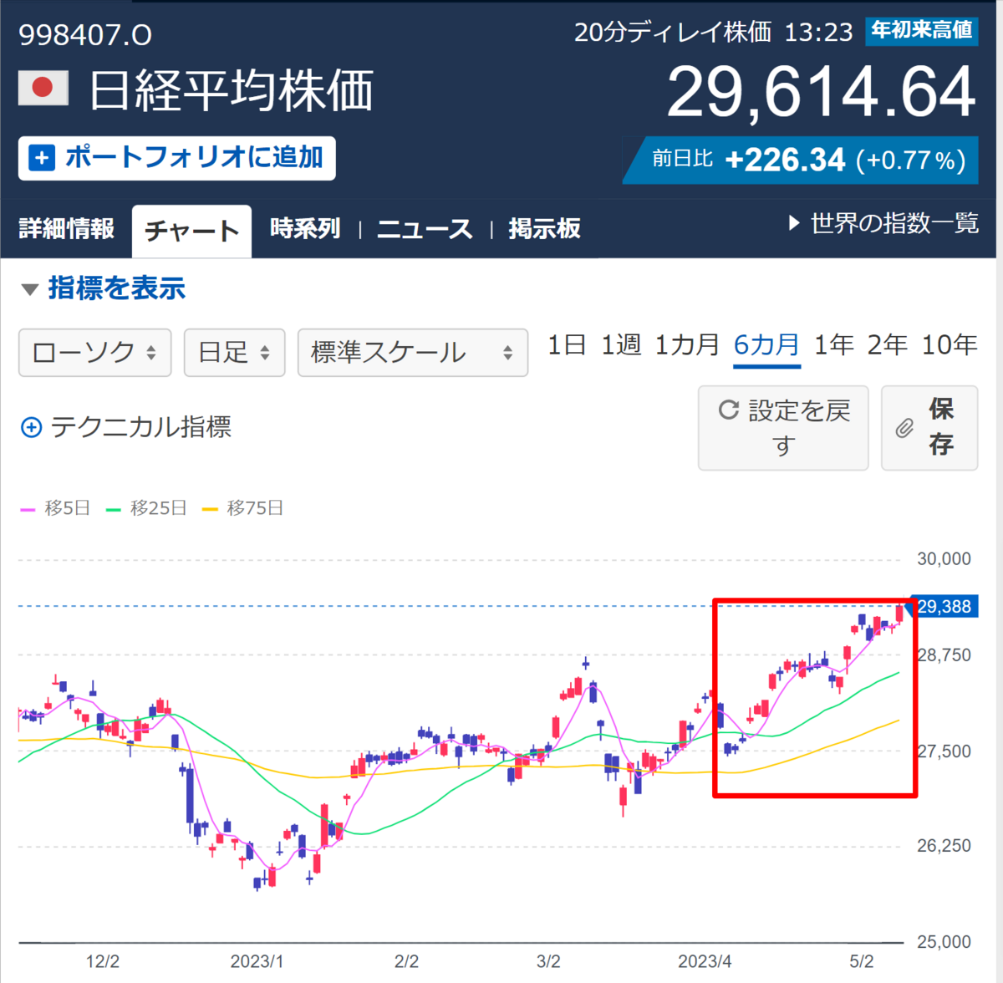Screen dimensions: 1003x983
Task: Open the 標準スケール scale dropdown
Action: tap(413, 353)
